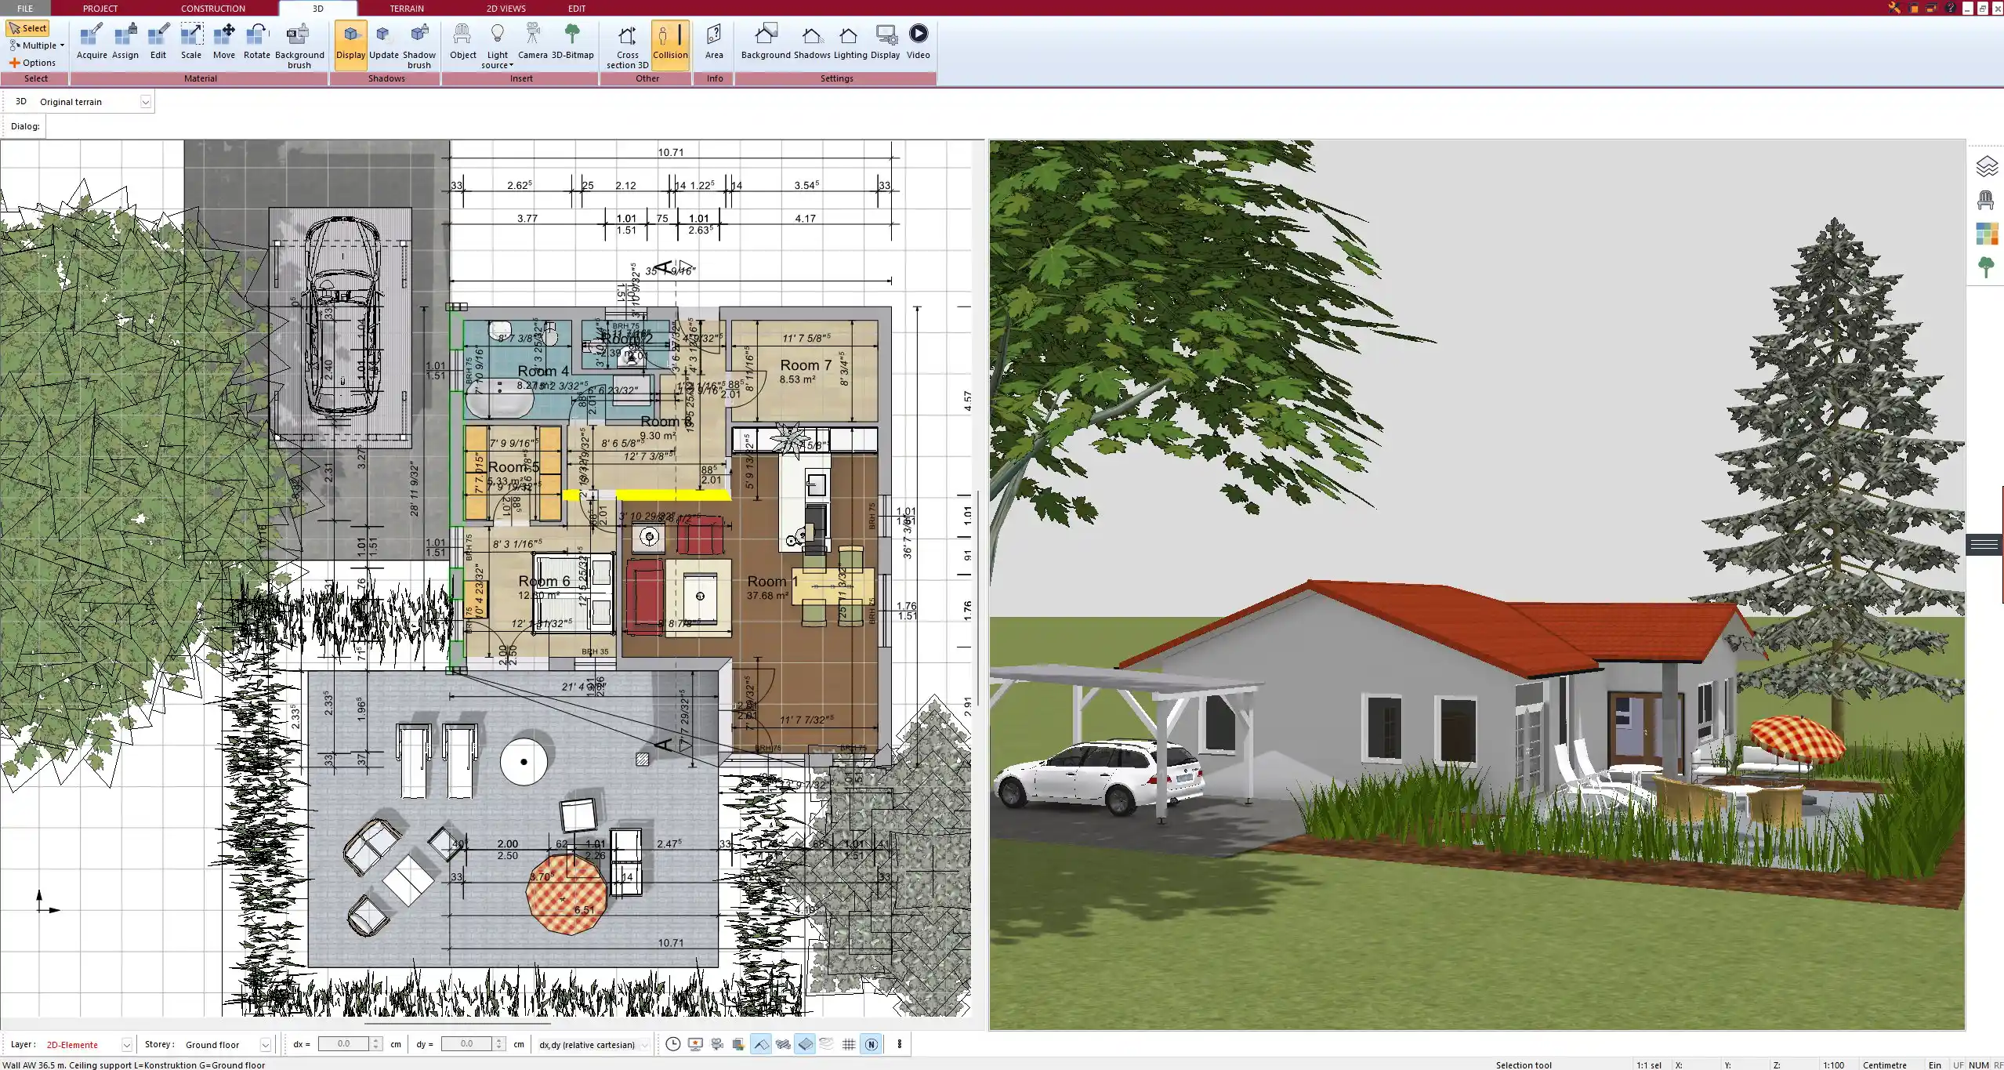2004x1070 pixels.
Task: Switch to the EDIT tab
Action: point(577,8)
